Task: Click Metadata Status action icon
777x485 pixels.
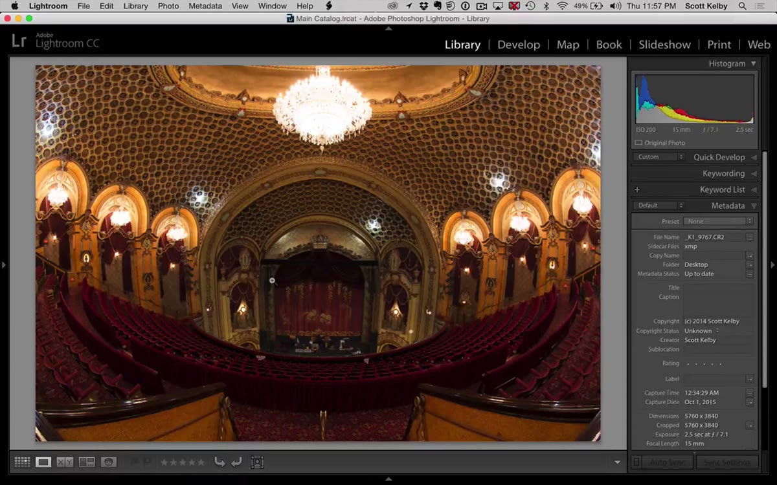Action: coord(750,274)
